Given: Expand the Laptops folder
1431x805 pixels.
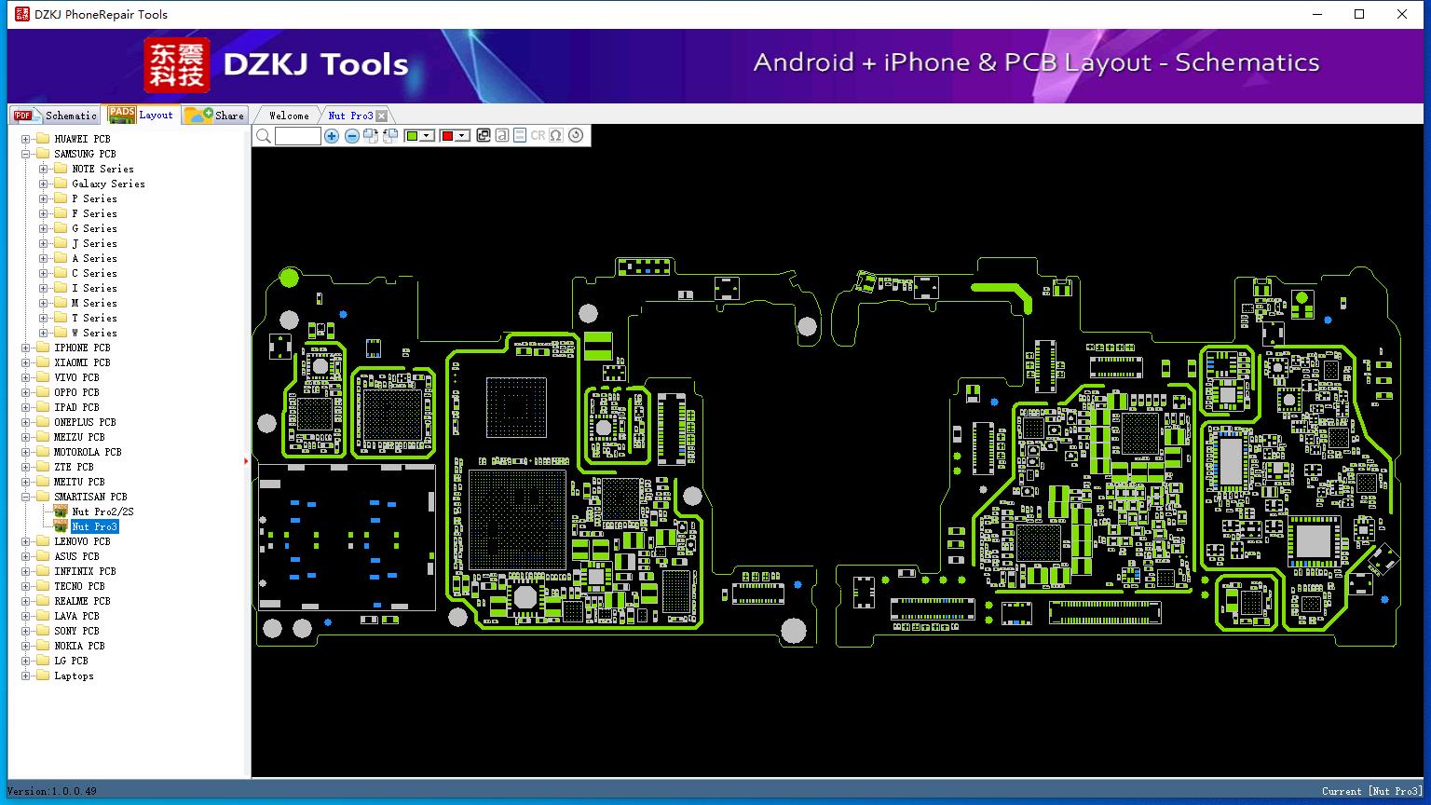Looking at the screenshot, I should 26,675.
